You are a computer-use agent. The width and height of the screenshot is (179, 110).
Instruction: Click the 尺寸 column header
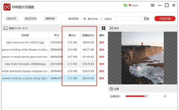pyautogui.click(x=56, y=35)
